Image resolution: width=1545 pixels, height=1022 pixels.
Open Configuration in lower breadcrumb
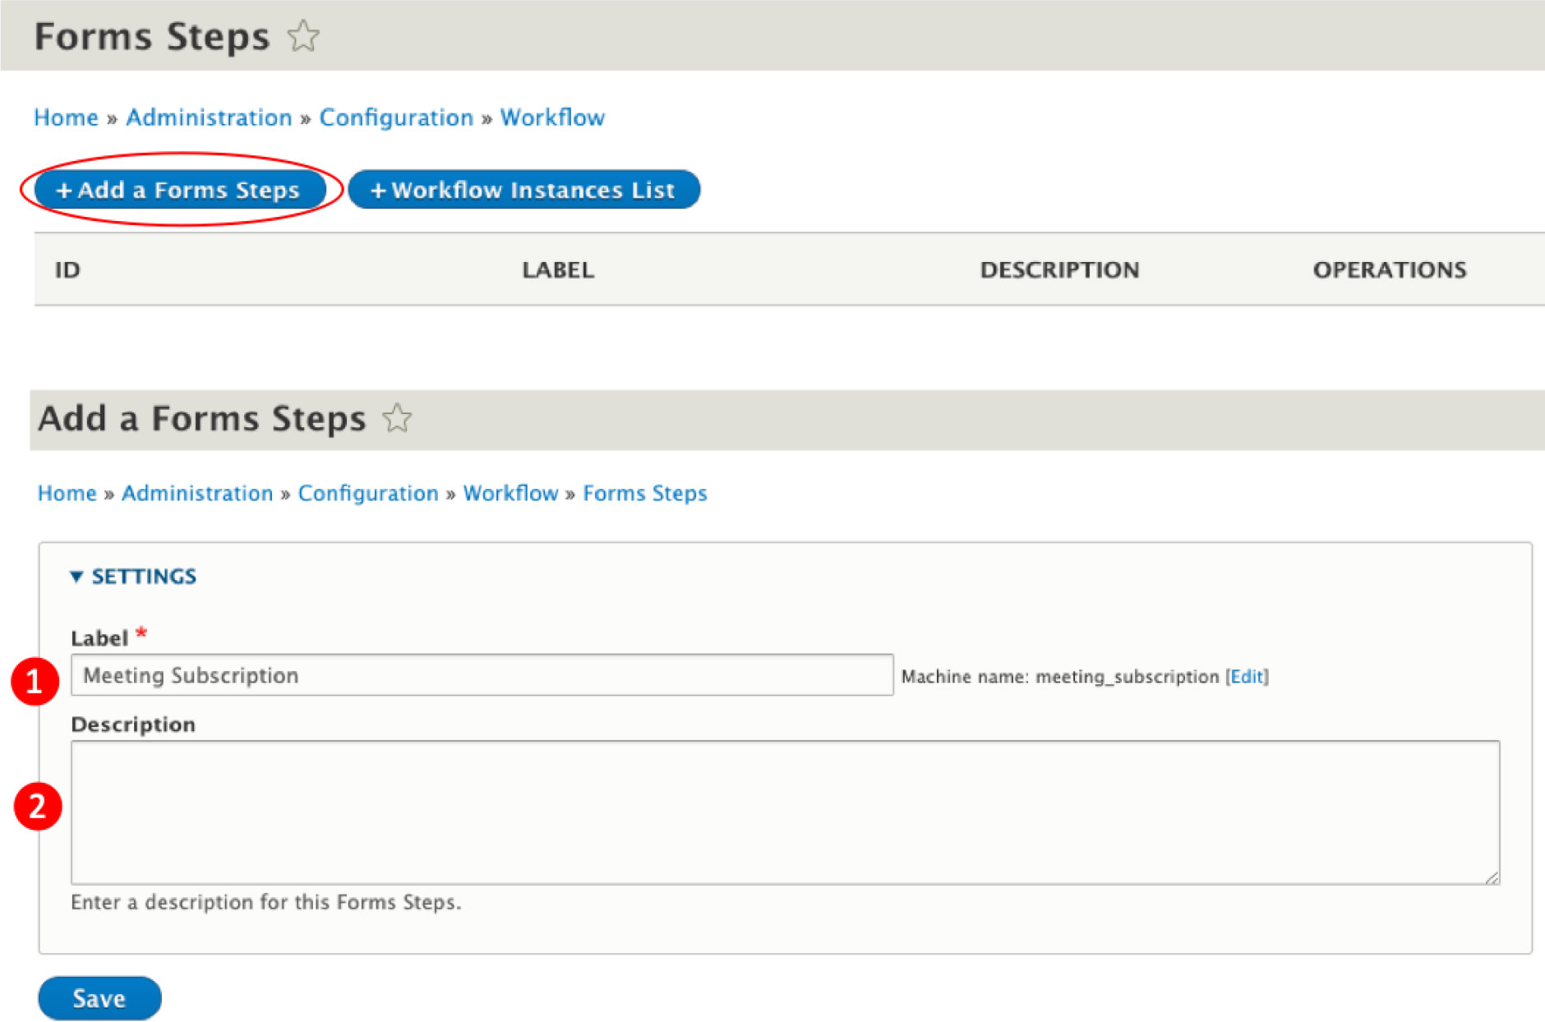[368, 493]
